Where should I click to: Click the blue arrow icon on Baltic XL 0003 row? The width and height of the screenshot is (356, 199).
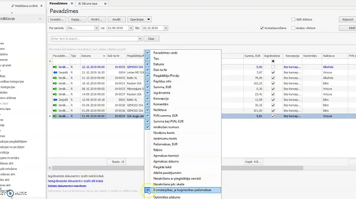(x=55, y=99)
